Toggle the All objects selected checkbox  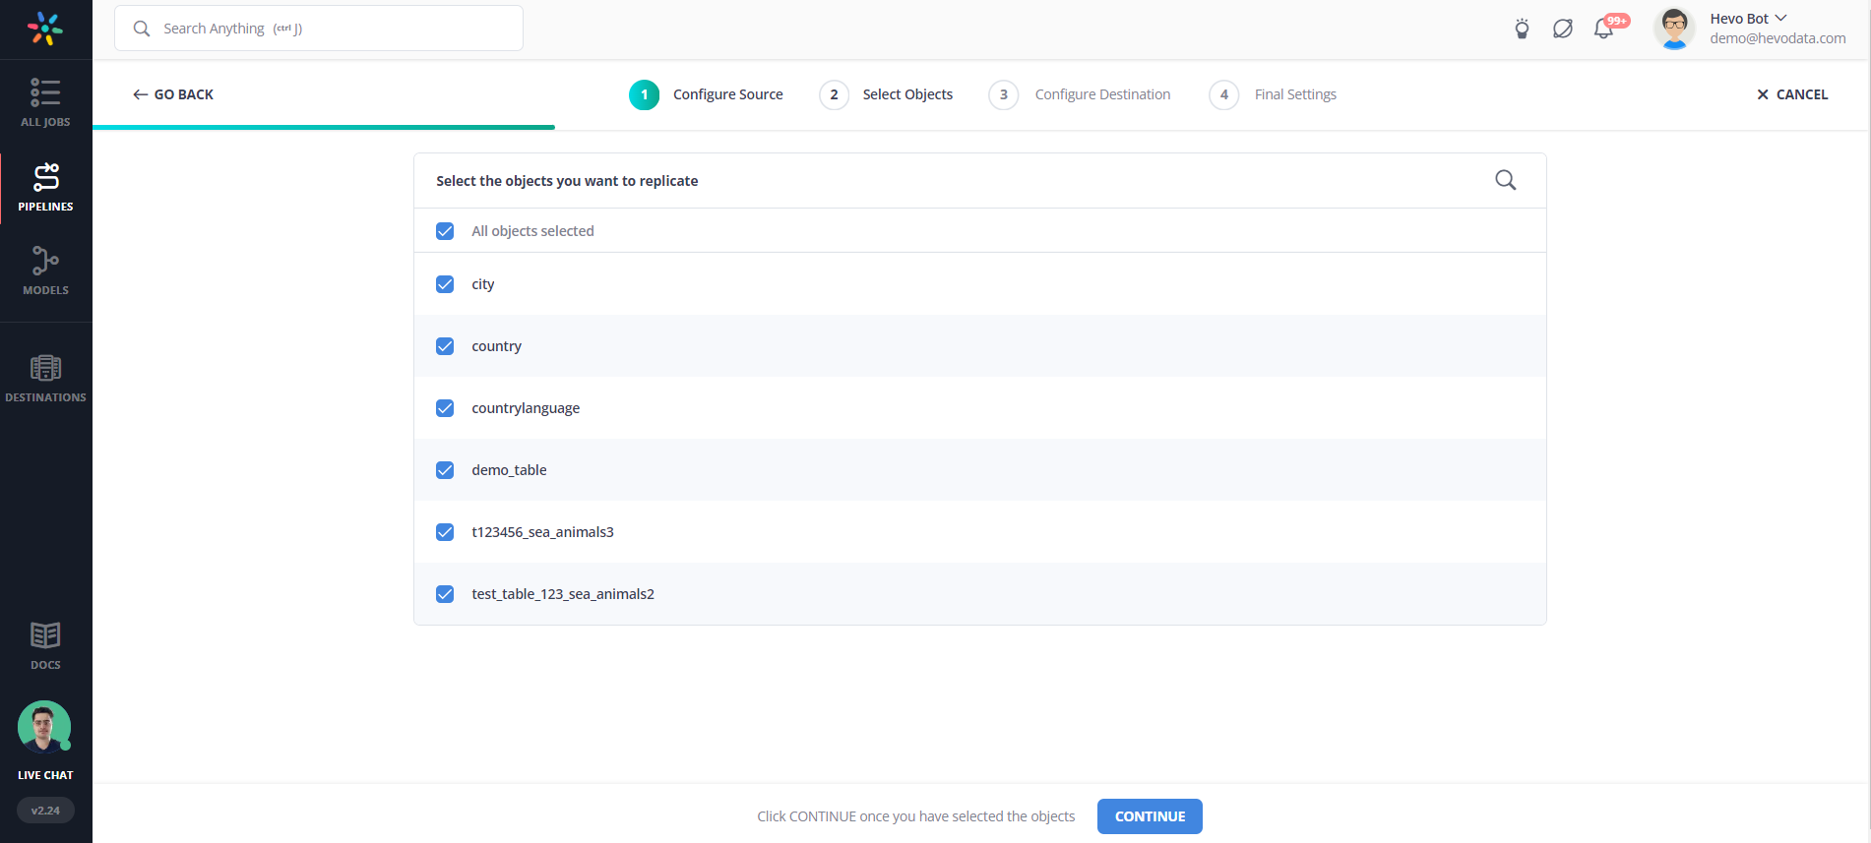(445, 231)
